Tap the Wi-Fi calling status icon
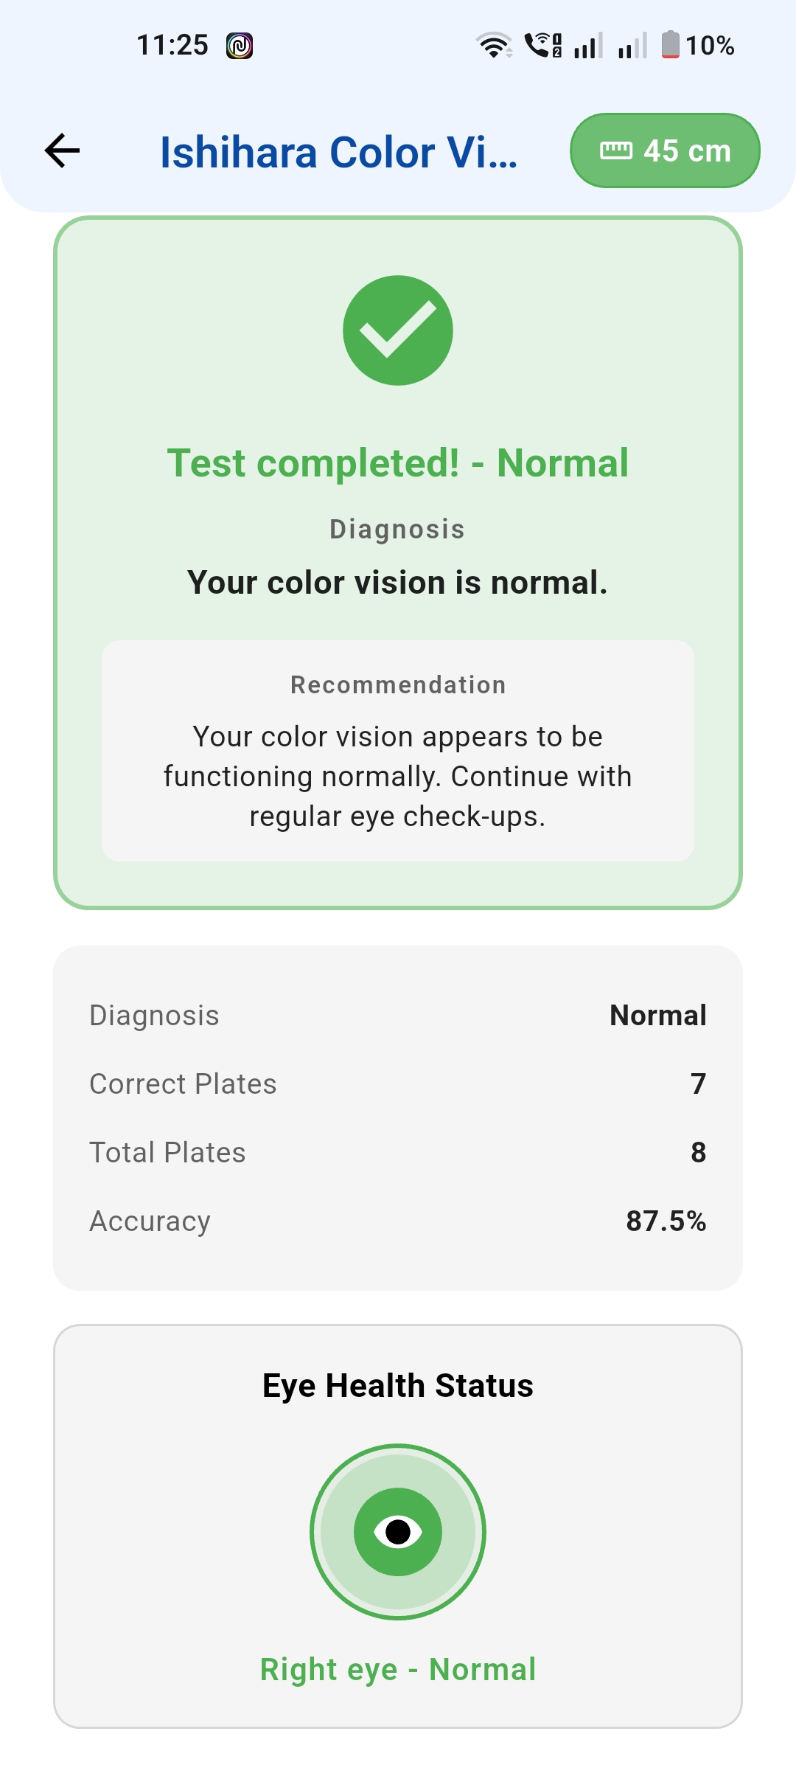Screen dimensions: 796x1779 (543, 46)
